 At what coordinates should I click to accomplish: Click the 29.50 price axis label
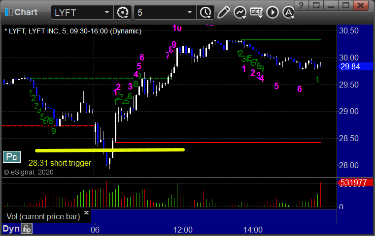(x=349, y=85)
